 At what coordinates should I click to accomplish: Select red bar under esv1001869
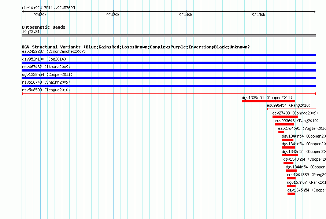[x=291, y=178]
